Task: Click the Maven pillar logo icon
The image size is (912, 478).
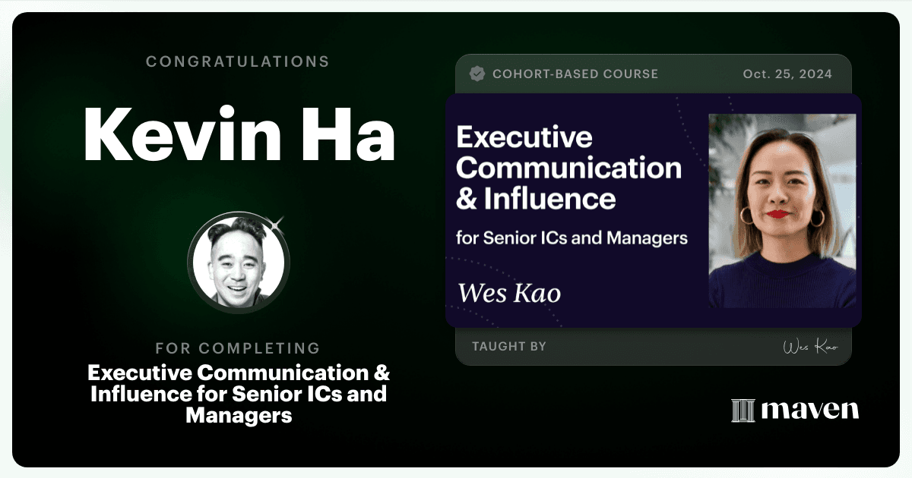Action: (x=743, y=410)
